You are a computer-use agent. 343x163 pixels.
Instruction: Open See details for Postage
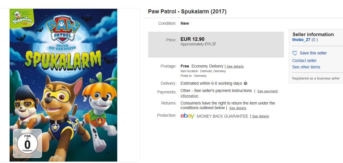tap(235, 66)
